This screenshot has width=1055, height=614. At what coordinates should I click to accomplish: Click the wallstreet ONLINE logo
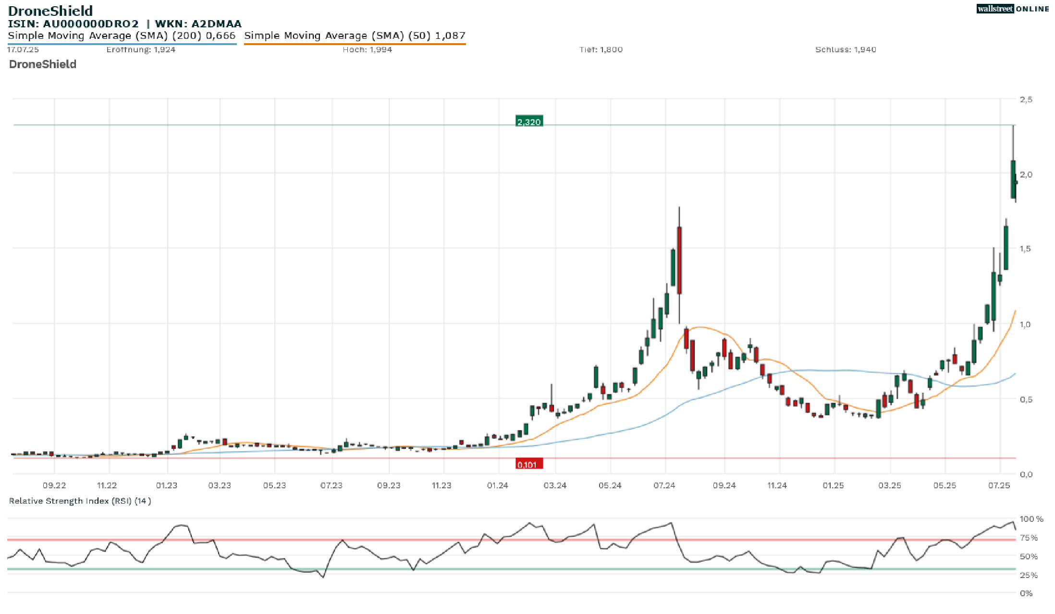click(1013, 9)
